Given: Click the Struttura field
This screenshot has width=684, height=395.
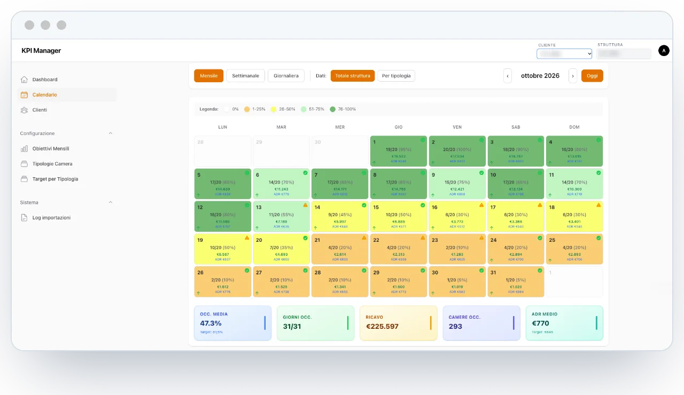Looking at the screenshot, I should (x=624, y=53).
